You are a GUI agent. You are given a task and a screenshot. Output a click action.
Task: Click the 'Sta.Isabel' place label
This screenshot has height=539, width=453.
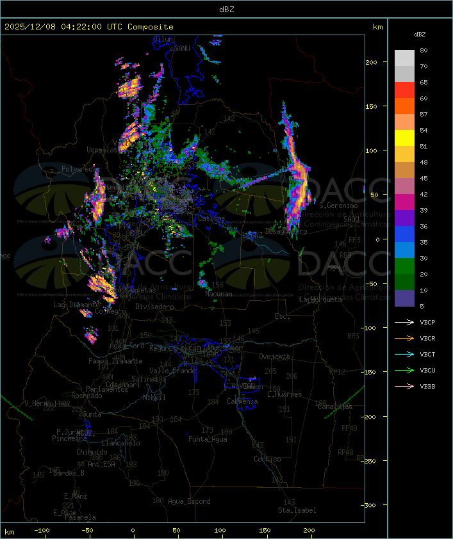(x=297, y=510)
